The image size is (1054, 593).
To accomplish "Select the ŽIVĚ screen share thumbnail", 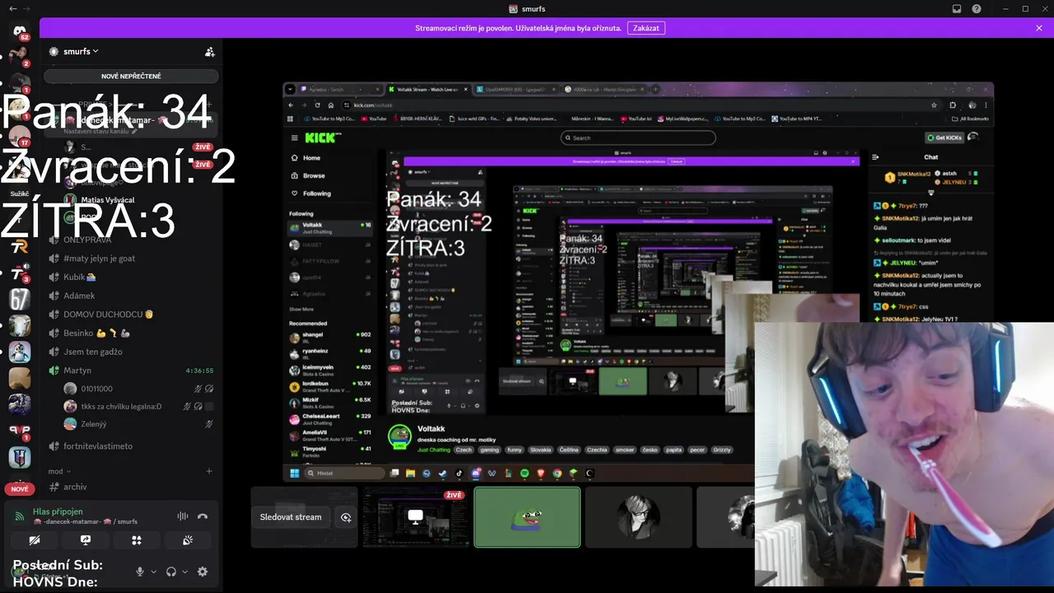I will 415,517.
